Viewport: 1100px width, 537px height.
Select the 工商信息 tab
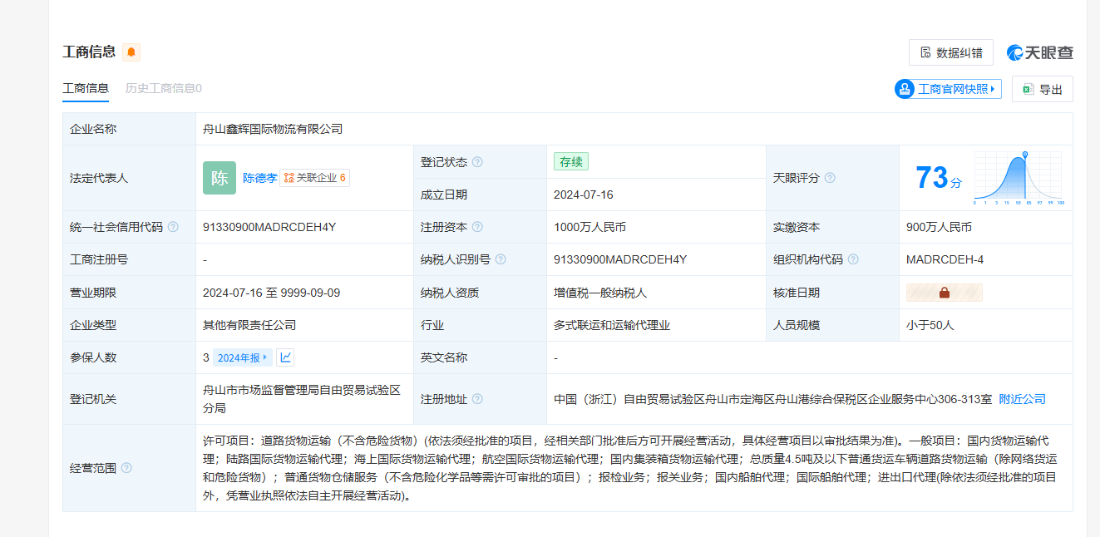coord(86,88)
